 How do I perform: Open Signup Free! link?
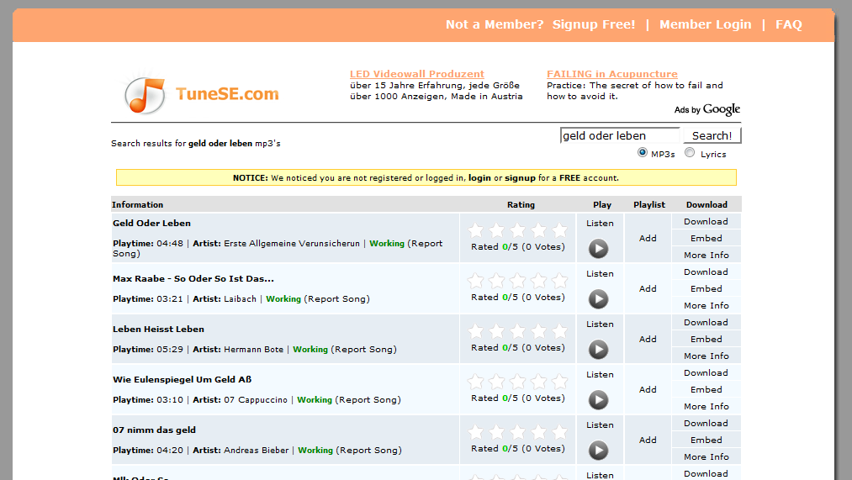[594, 24]
